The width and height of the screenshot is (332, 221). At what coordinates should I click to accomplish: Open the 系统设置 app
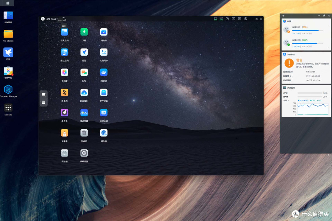84,153
